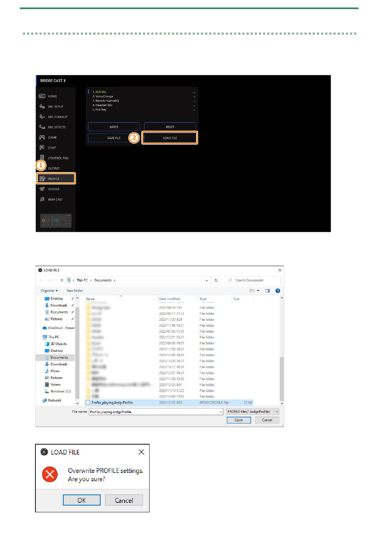Screen dimensions: 378x549
Task: Click OK in the overwrite confirmation
Action: point(82,500)
